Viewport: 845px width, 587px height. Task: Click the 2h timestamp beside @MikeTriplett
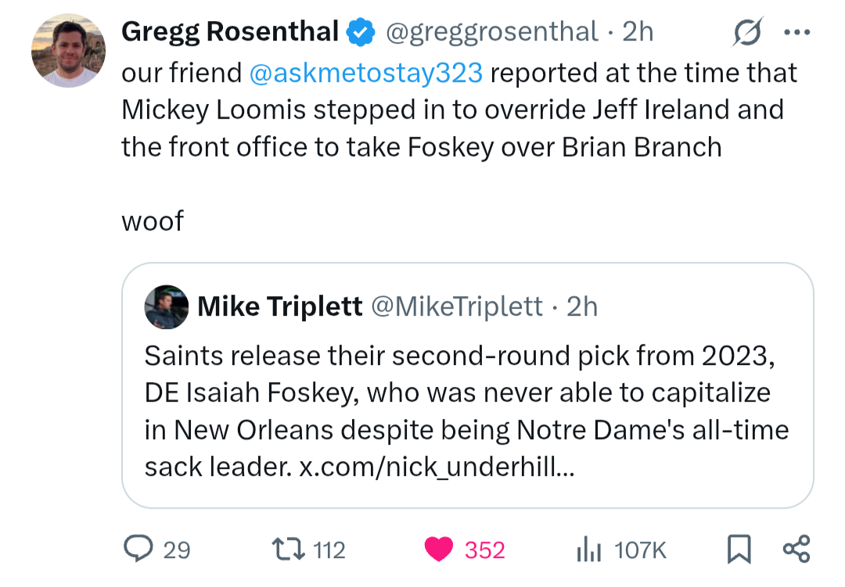pyautogui.click(x=582, y=306)
